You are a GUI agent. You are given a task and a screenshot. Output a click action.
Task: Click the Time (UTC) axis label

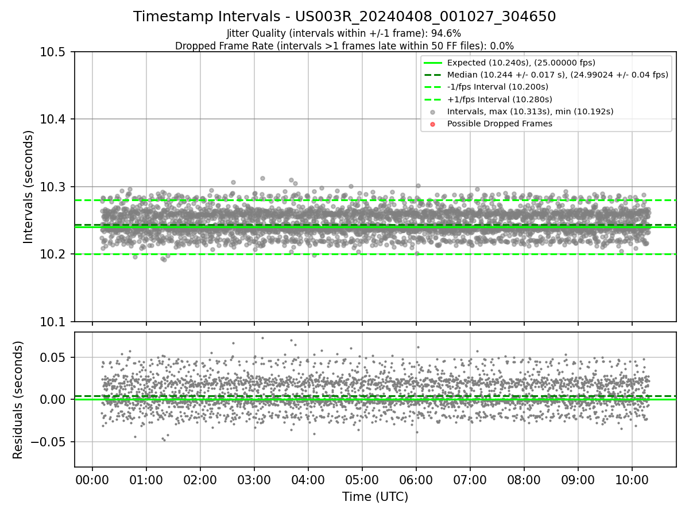click(x=375, y=497)
